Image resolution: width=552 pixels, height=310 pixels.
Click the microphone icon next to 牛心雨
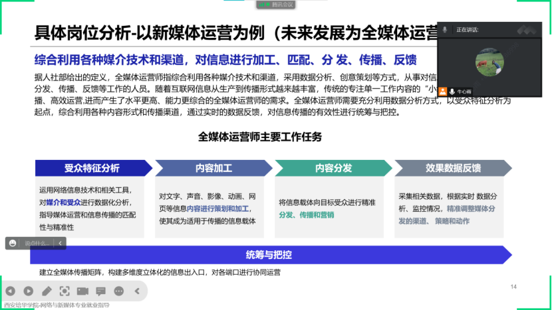[x=452, y=90]
